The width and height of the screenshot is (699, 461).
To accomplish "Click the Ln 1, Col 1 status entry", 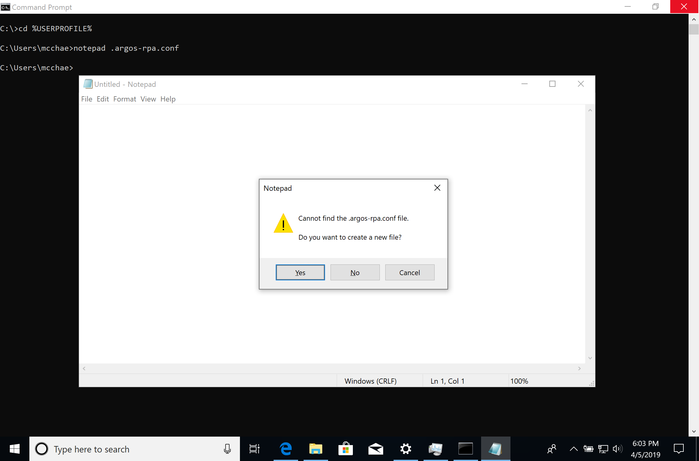I will coord(447,381).
